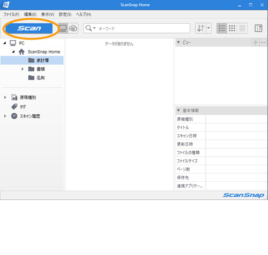Switch to the ScanSnap Cloud view icon

[x=73, y=28]
